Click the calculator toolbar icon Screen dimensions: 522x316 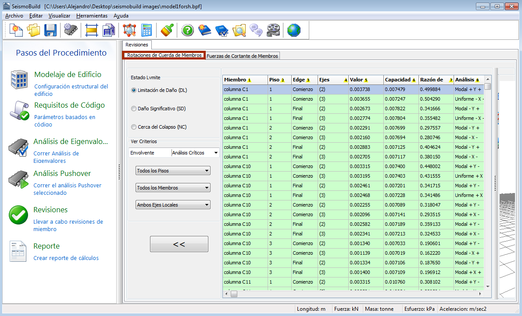tap(146, 30)
